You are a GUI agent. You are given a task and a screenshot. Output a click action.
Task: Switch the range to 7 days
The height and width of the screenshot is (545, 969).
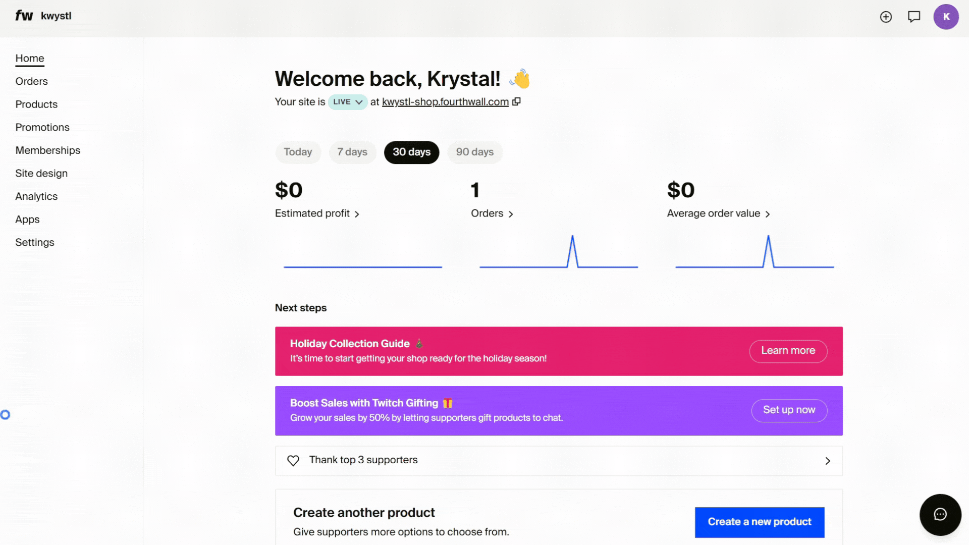coord(352,152)
